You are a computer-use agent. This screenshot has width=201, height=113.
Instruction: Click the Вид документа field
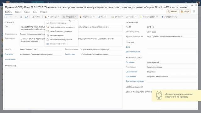point(71,34)
